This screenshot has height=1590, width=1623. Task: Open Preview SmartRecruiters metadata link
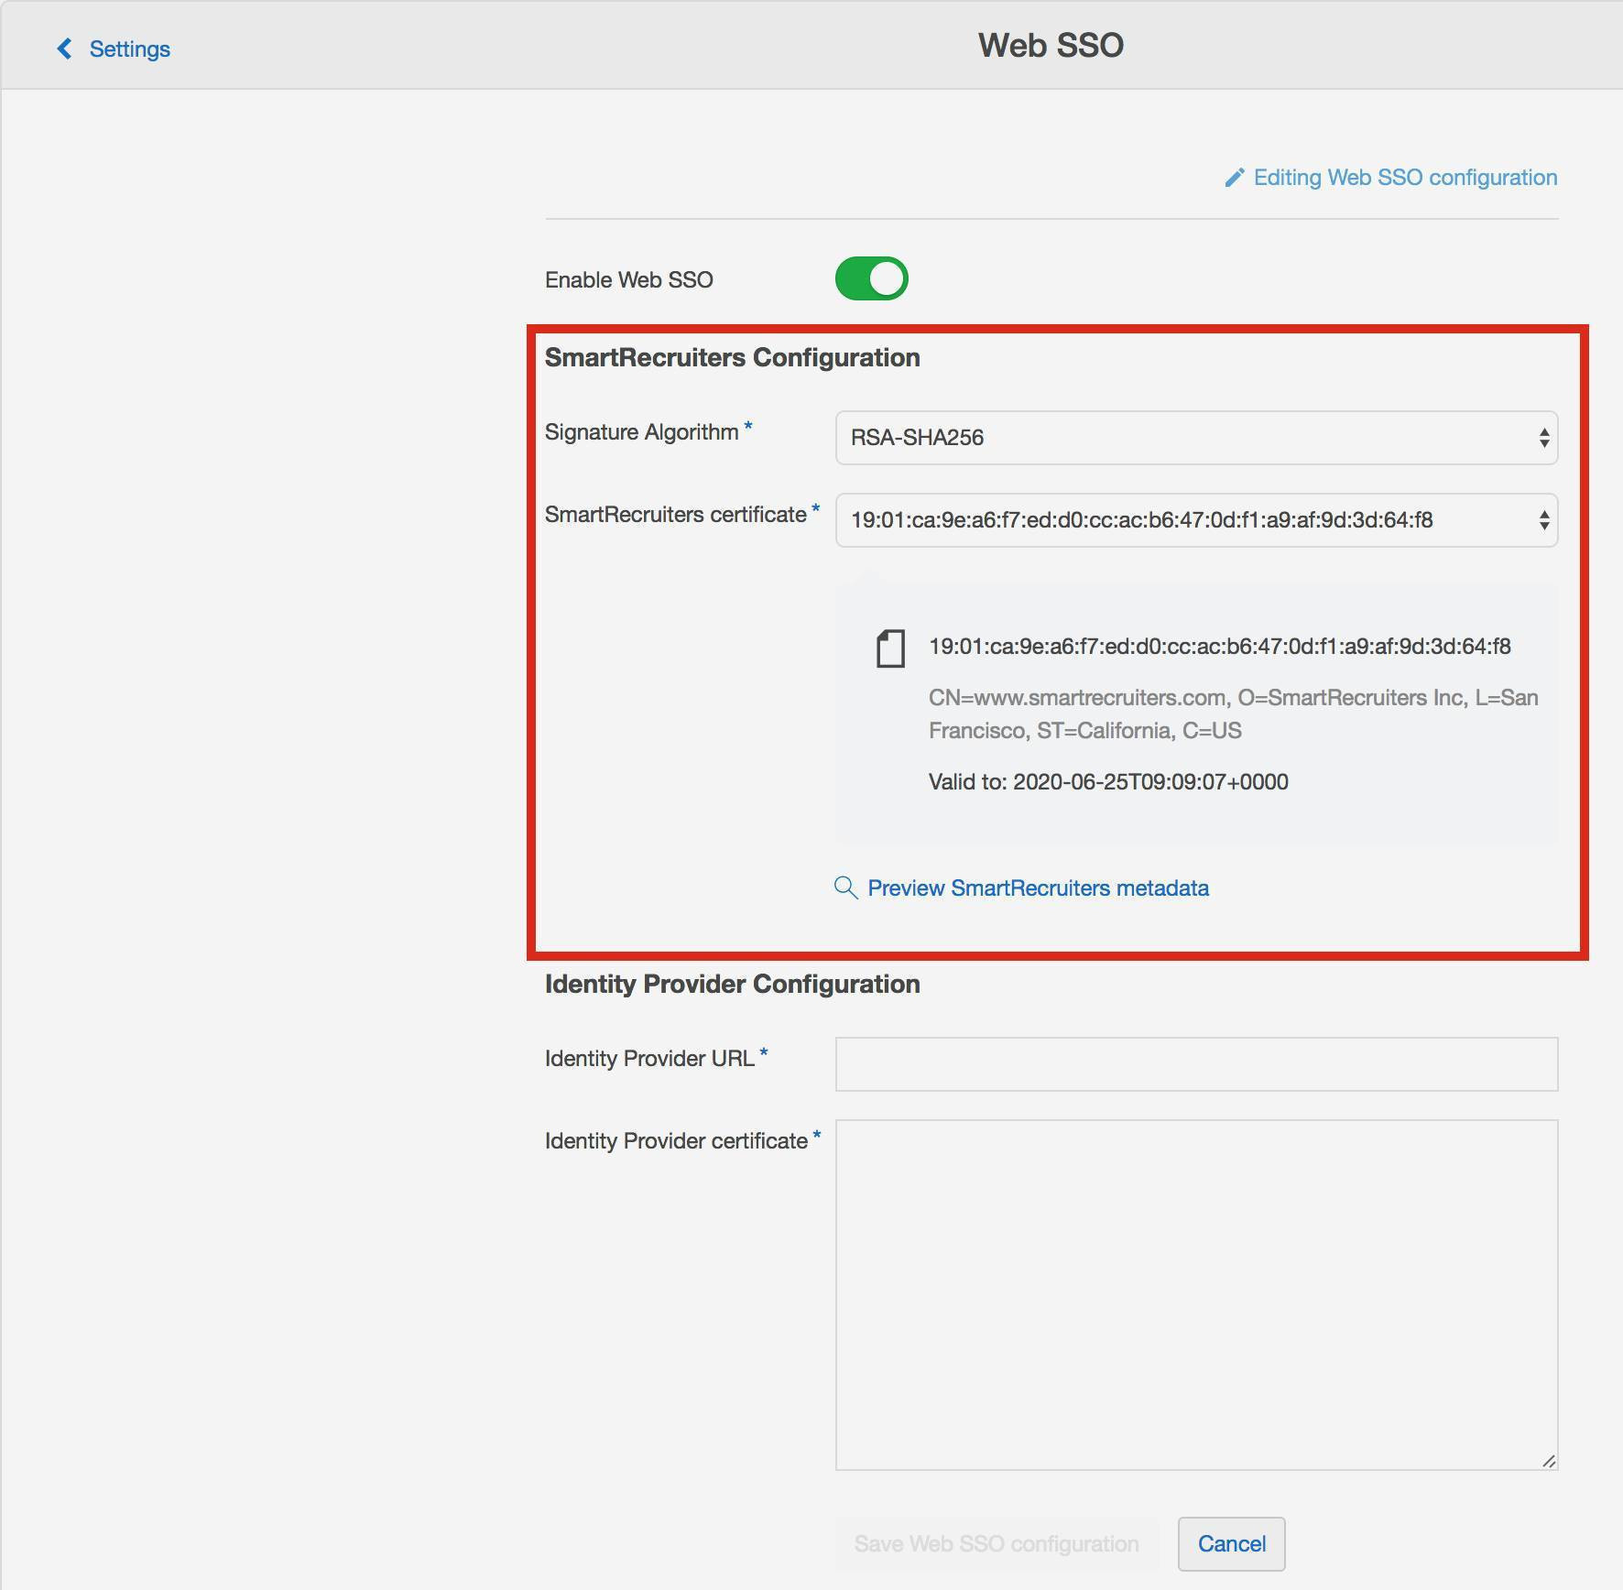tap(1038, 888)
